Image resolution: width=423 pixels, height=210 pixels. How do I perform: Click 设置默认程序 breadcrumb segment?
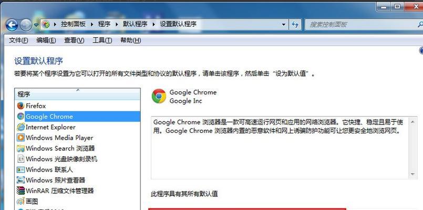tap(178, 24)
